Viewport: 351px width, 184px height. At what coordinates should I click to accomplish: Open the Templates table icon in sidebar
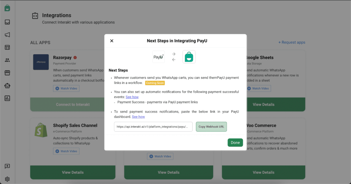coord(7,47)
